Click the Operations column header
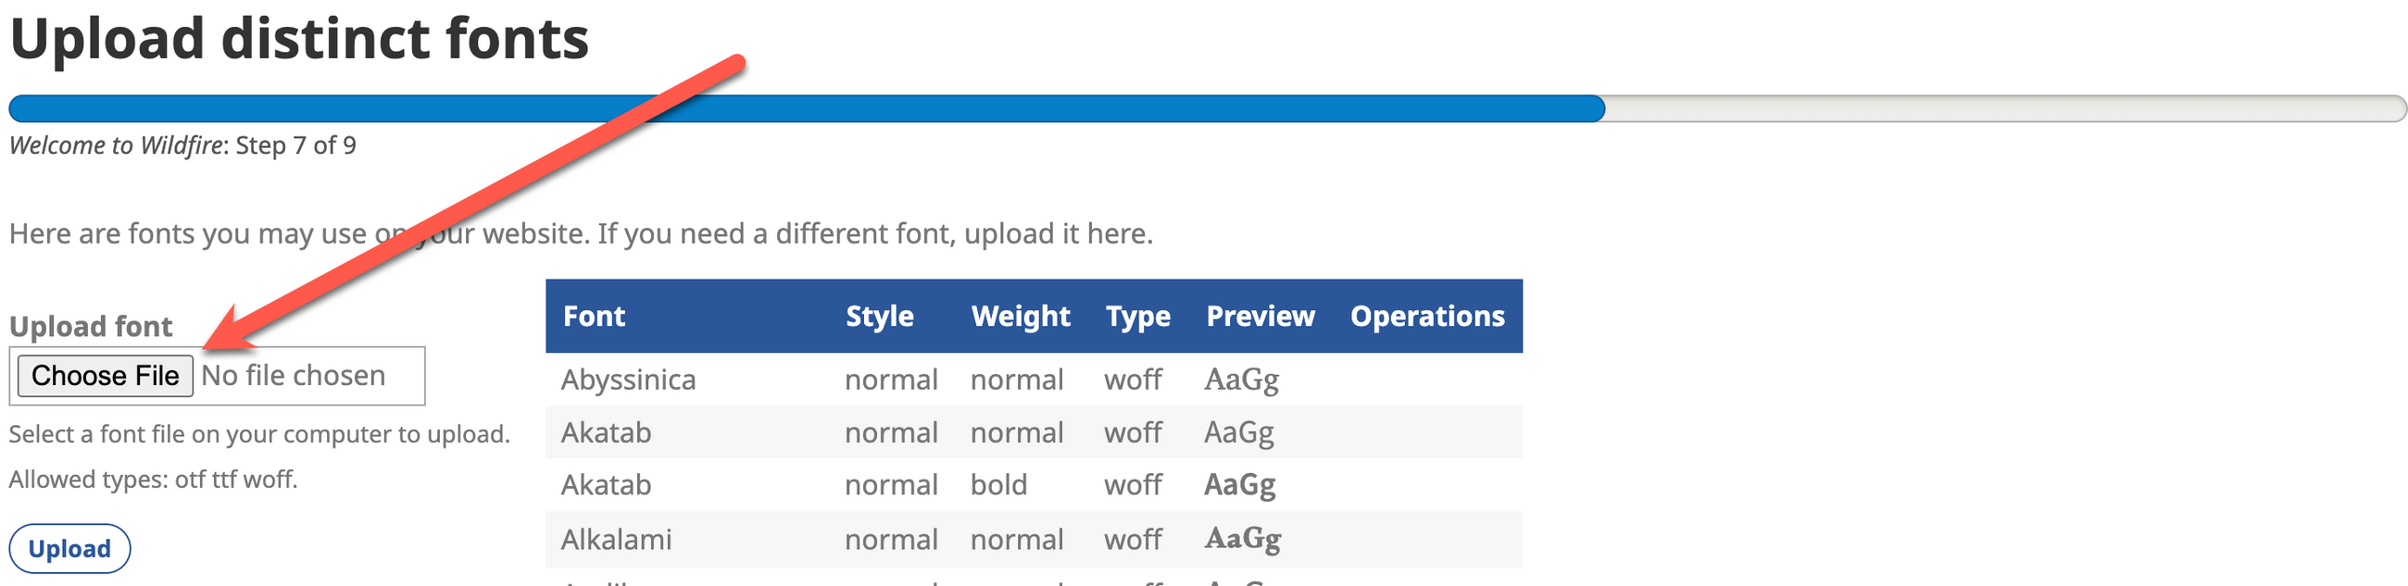 [1426, 316]
